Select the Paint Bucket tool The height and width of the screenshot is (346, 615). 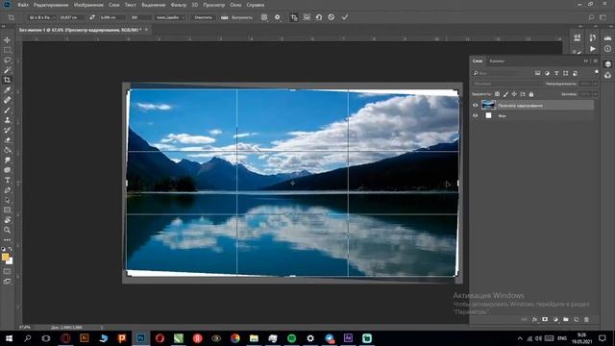[x=7, y=150]
